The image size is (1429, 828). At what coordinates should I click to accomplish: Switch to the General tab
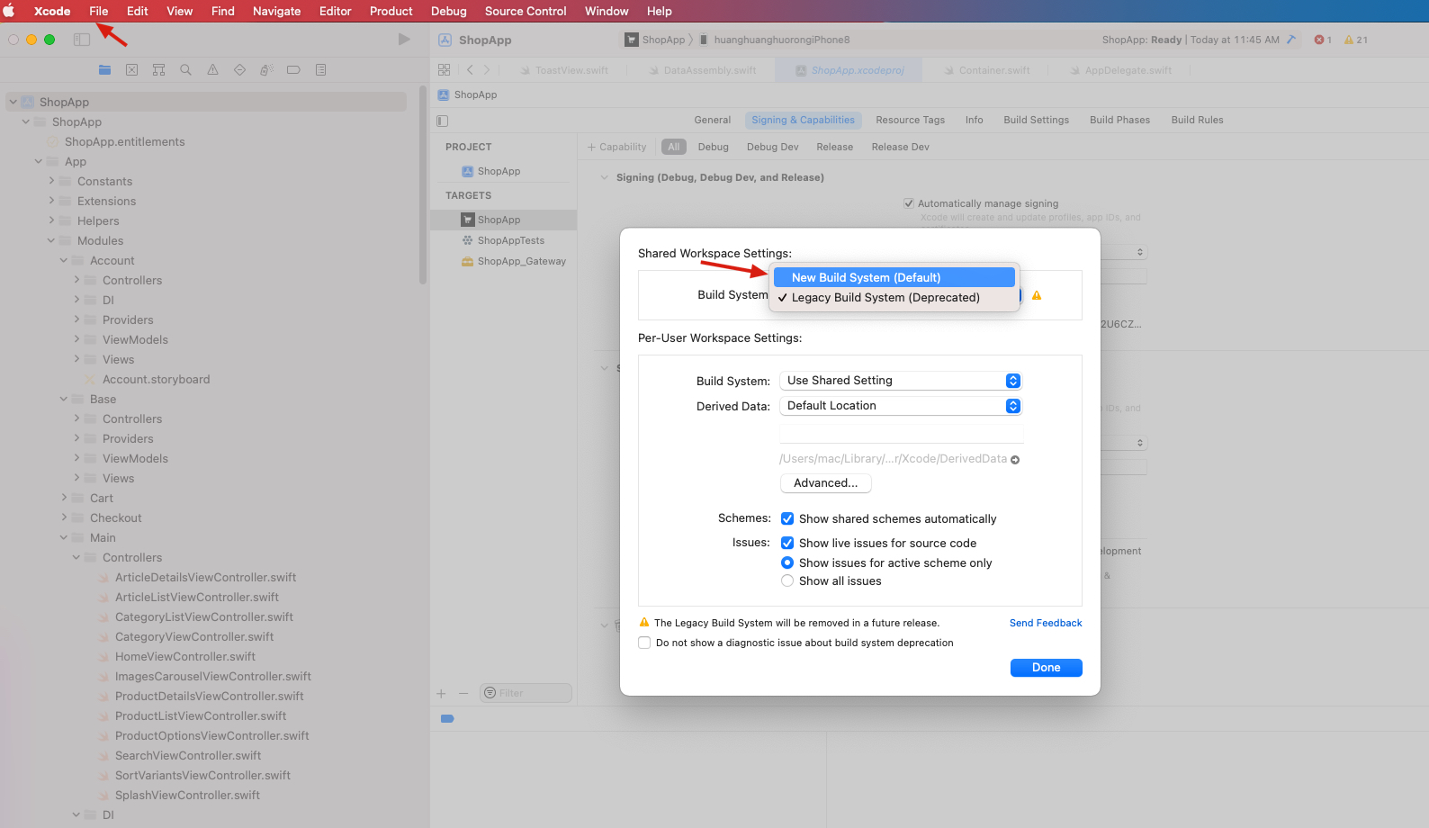(713, 120)
